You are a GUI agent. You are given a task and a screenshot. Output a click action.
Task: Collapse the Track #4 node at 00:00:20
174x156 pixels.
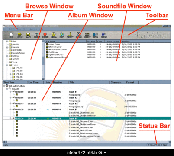[x=10, y=110]
